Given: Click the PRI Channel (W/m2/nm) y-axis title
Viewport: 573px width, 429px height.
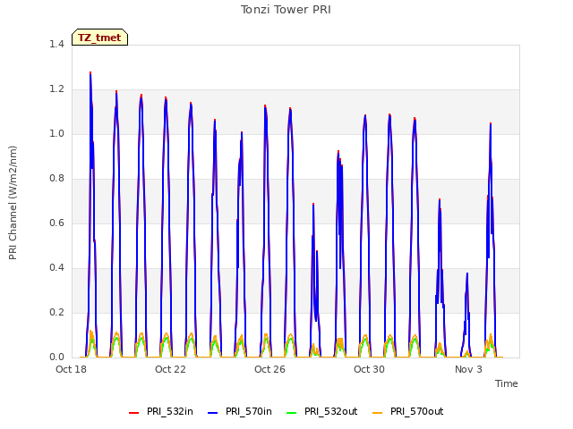Looking at the screenshot, I should pyautogui.click(x=13, y=203).
